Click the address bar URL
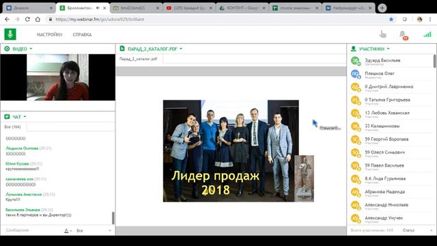This screenshot has width=437, height=246. coord(100,19)
